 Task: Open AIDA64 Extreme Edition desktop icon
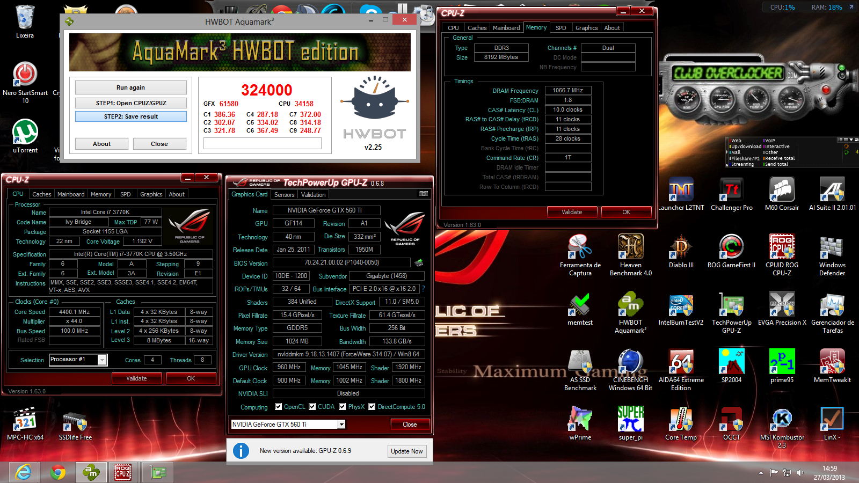pyautogui.click(x=681, y=370)
